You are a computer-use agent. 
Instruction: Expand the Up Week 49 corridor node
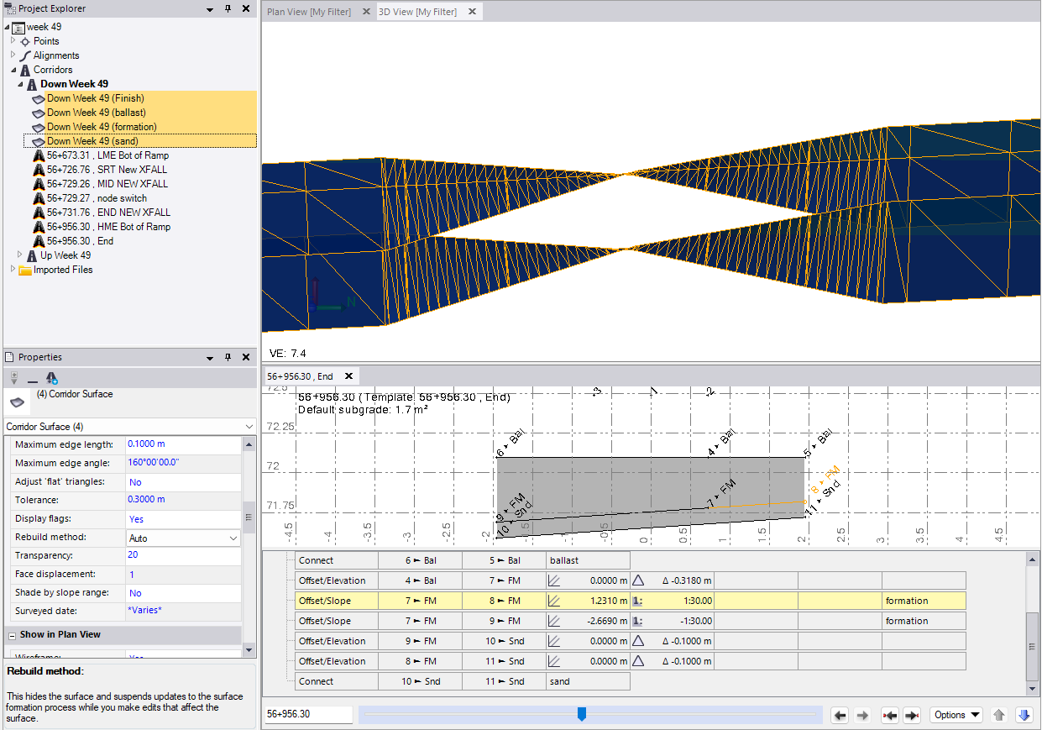coord(20,255)
